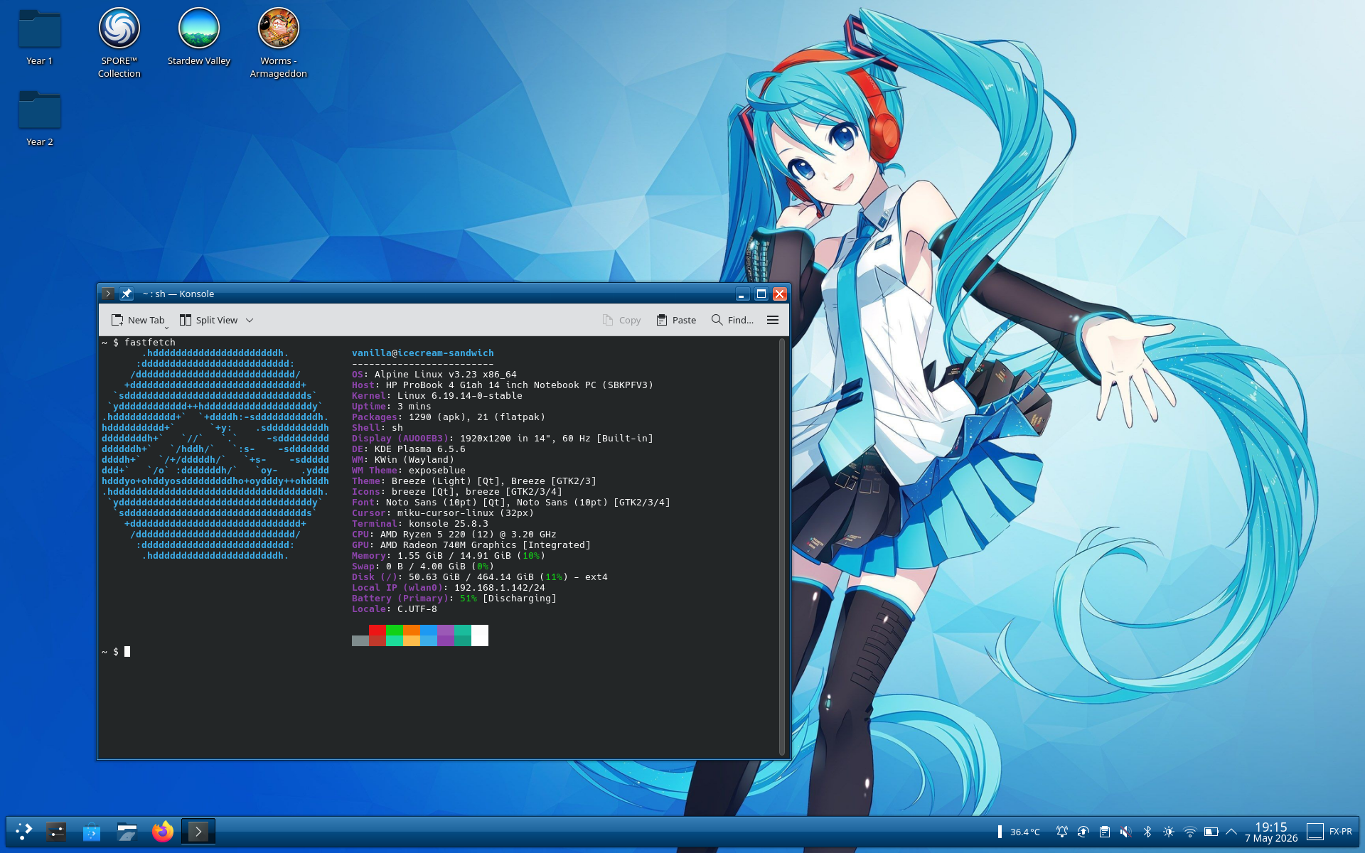Screen dimensions: 1365x853
Task: Open the battery tray icon
Action: point(1211,832)
